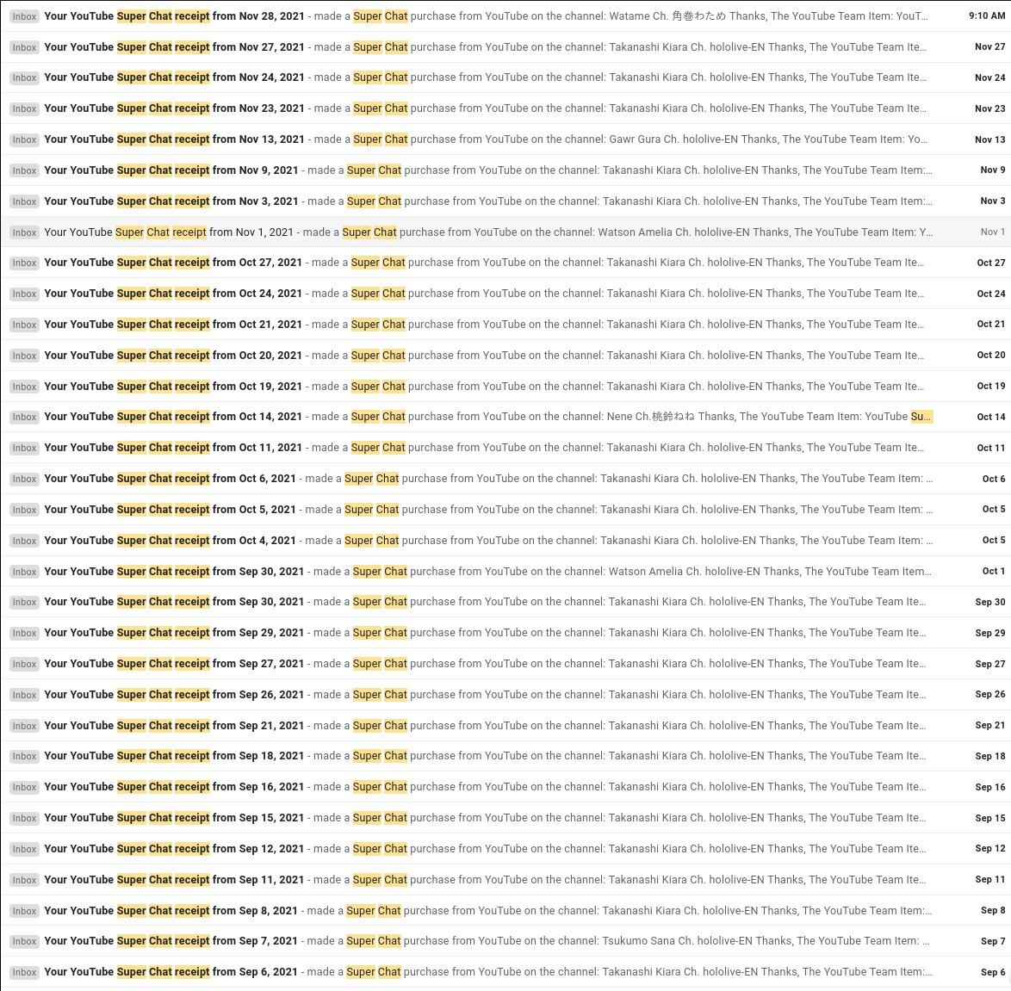Open the Super Chat receipt from Sep 16, 2021

point(505,787)
